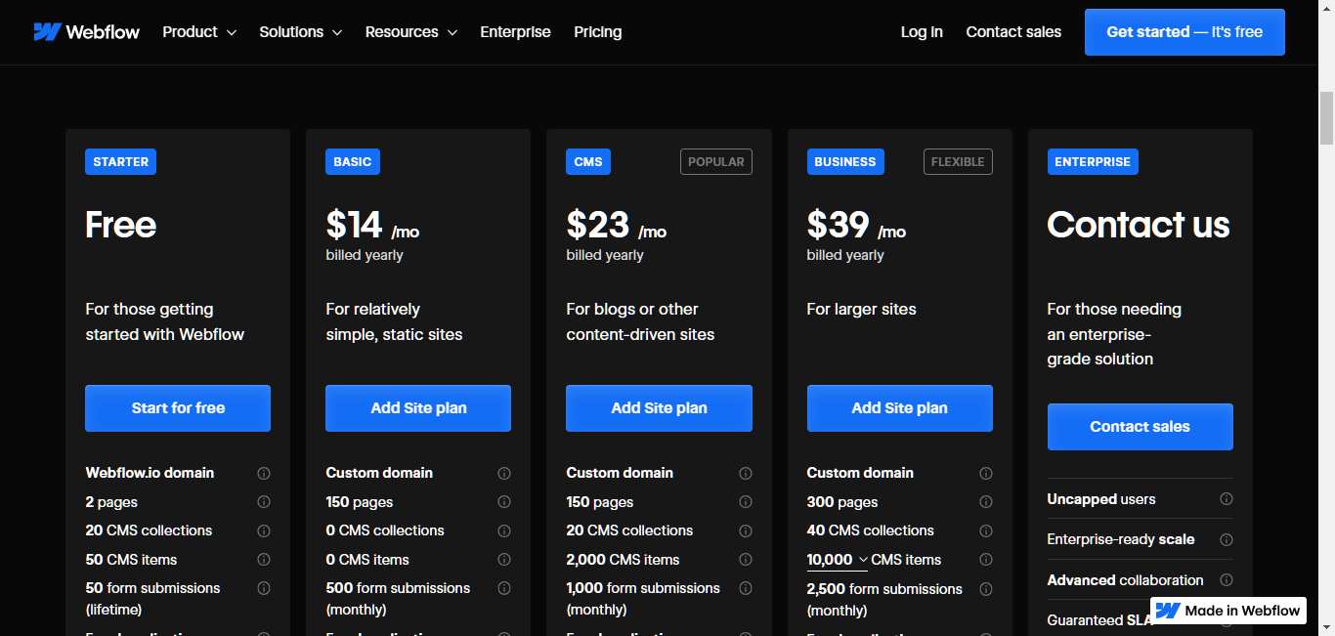Show info for 2,500 form submissions
Image resolution: width=1335 pixels, height=636 pixels.
click(986, 589)
